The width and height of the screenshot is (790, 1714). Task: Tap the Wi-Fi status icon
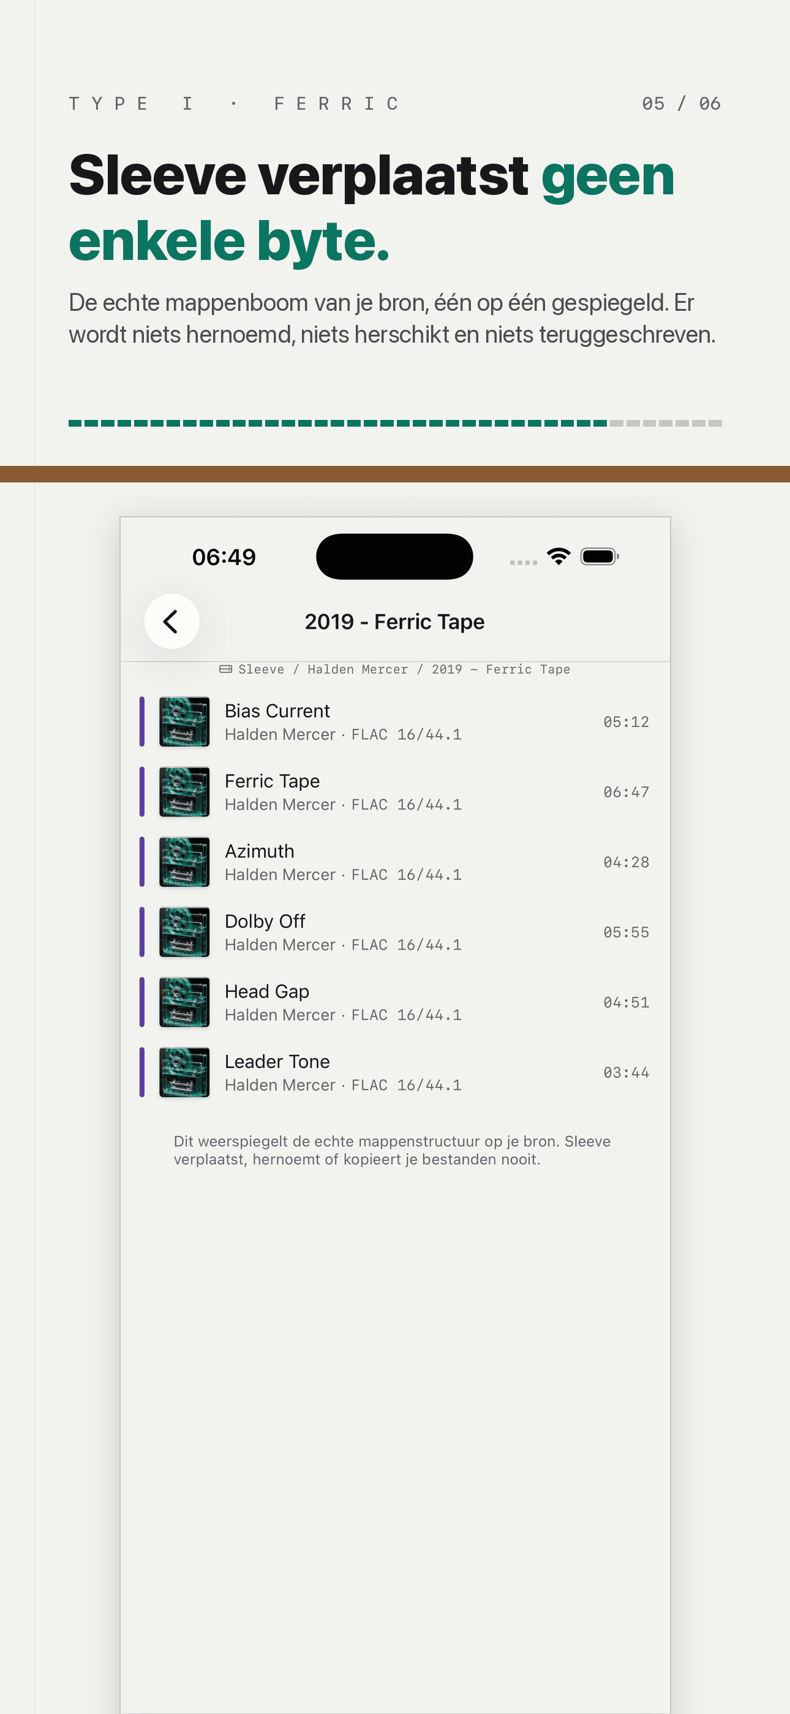tap(559, 556)
